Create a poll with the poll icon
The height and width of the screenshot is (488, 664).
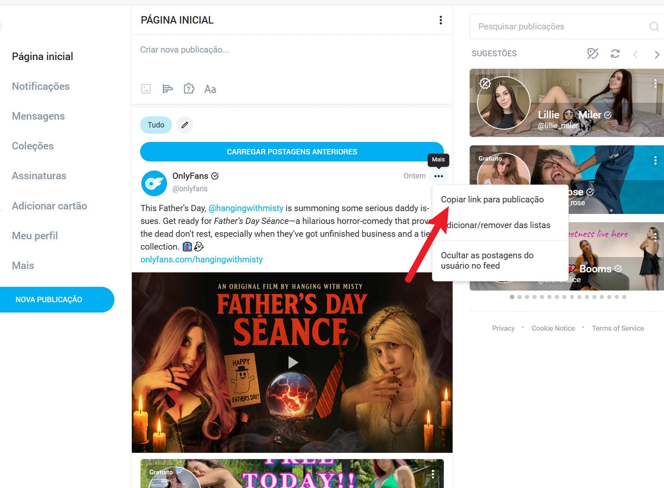167,89
